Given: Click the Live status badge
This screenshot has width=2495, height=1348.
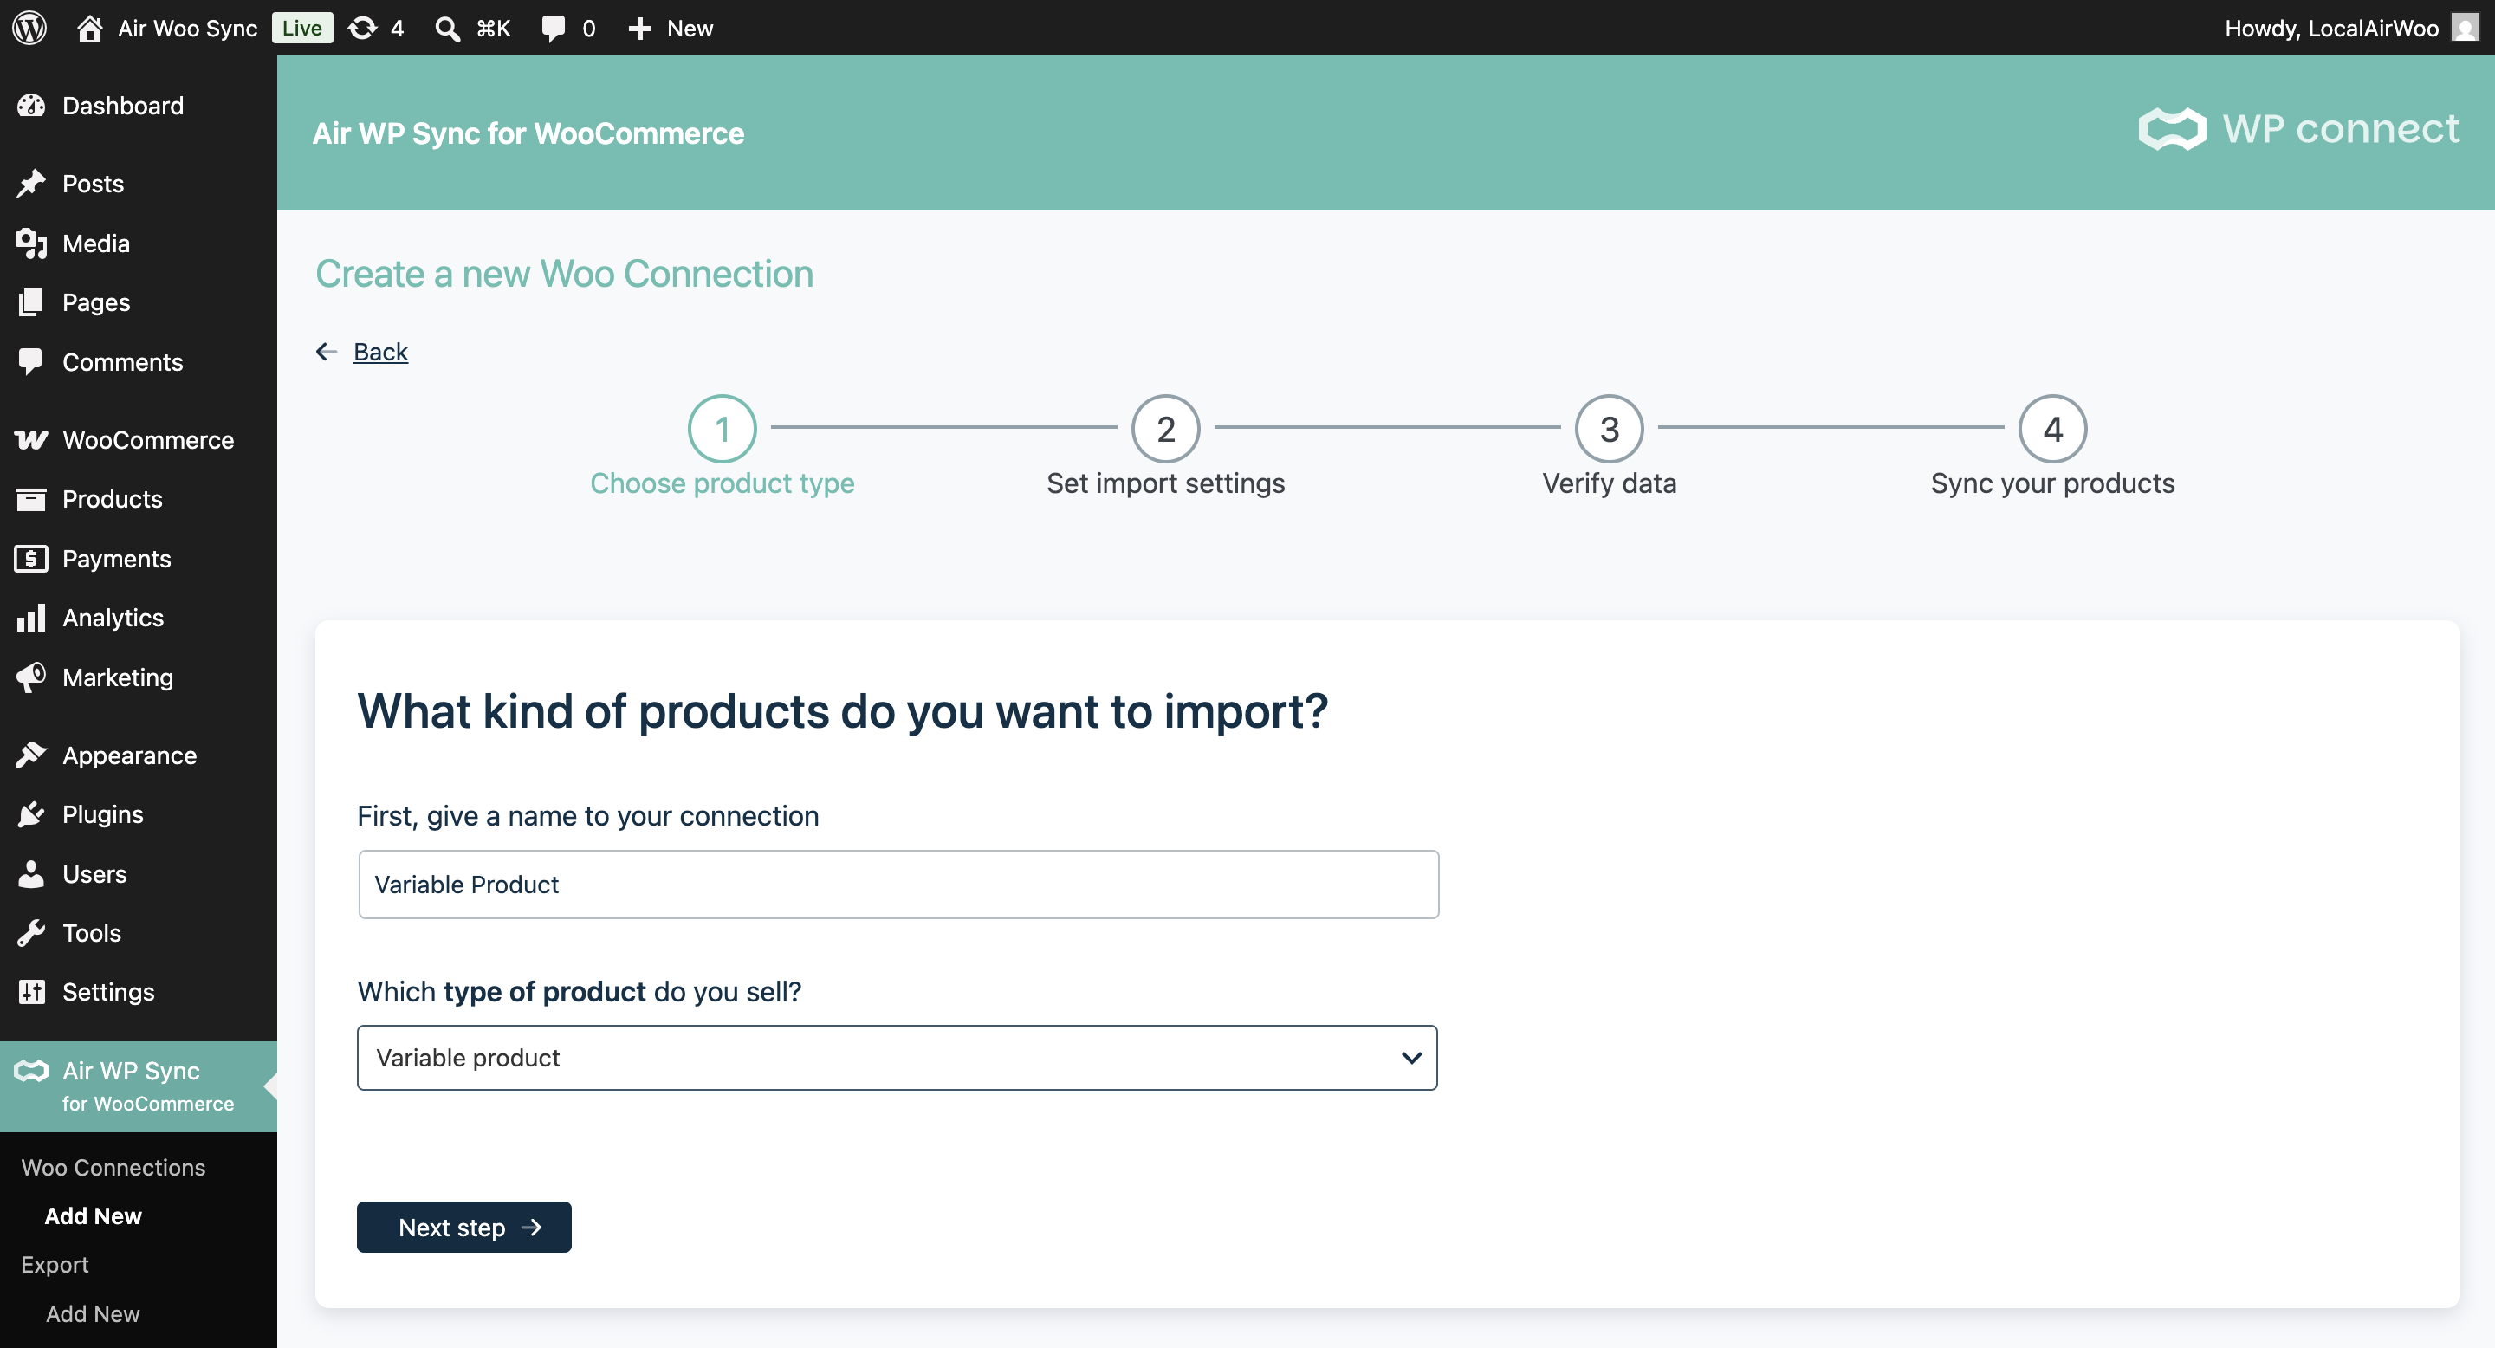Looking at the screenshot, I should (302, 28).
